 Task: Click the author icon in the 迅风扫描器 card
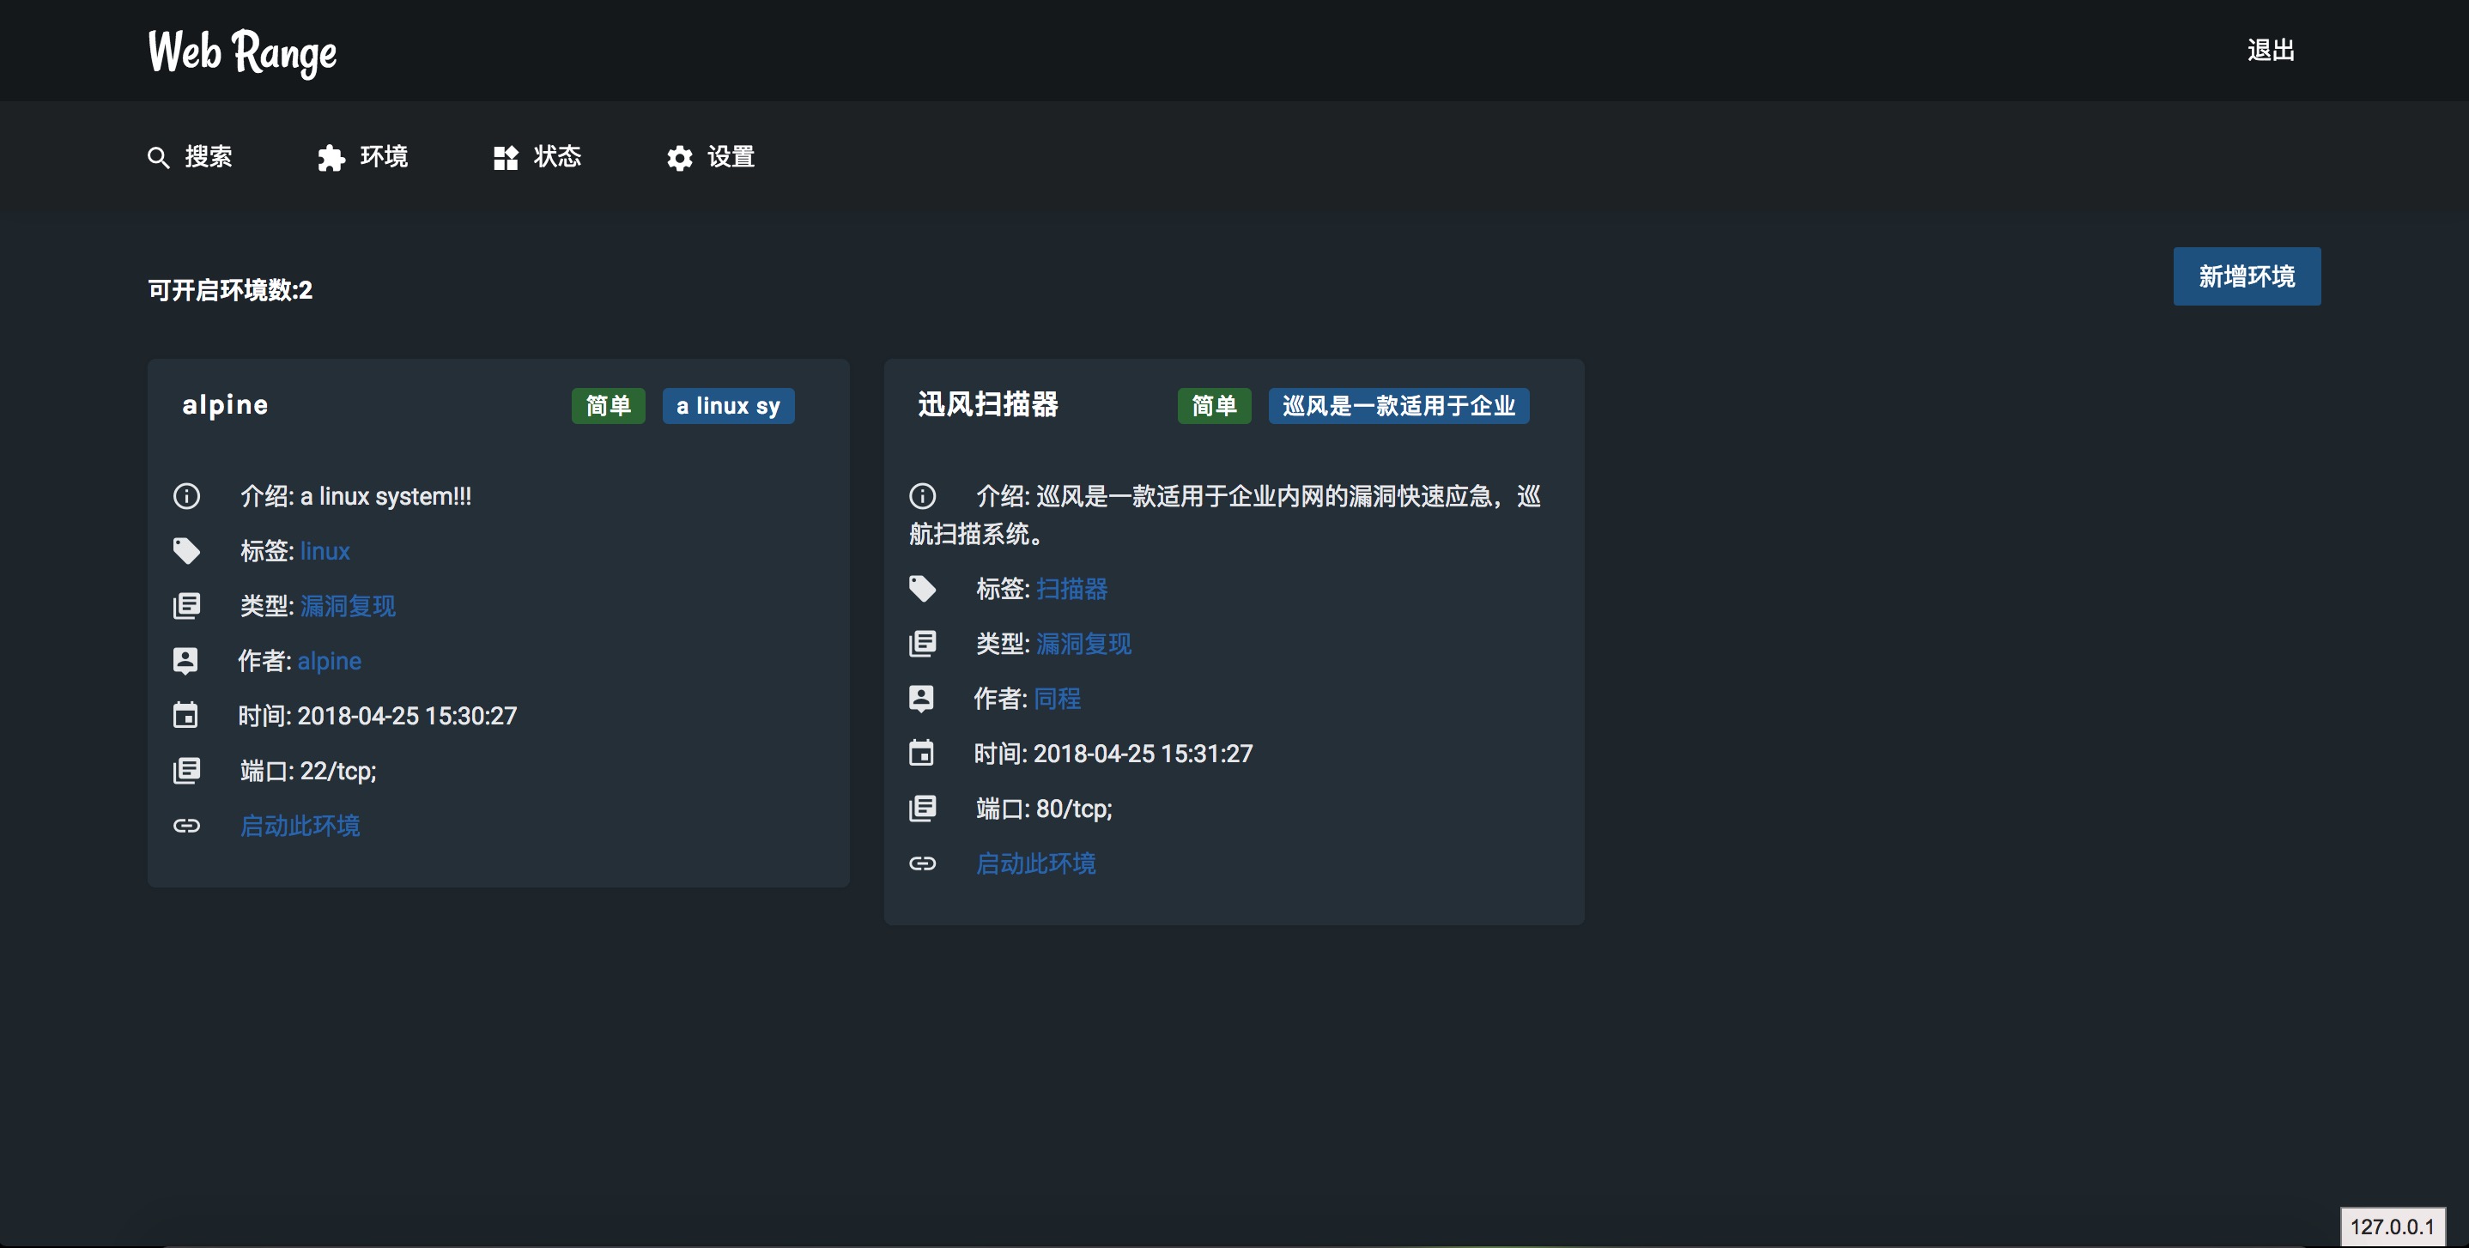[921, 698]
